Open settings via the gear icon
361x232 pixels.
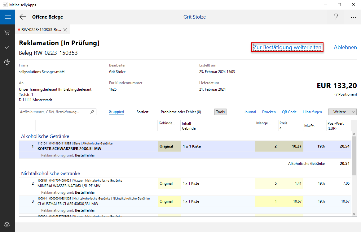tap(7, 225)
